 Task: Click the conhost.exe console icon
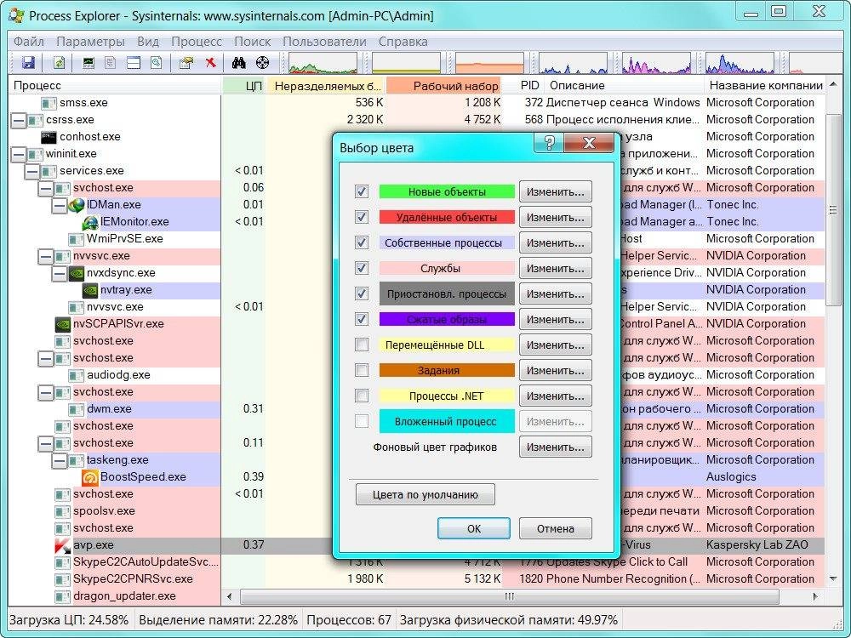49,137
